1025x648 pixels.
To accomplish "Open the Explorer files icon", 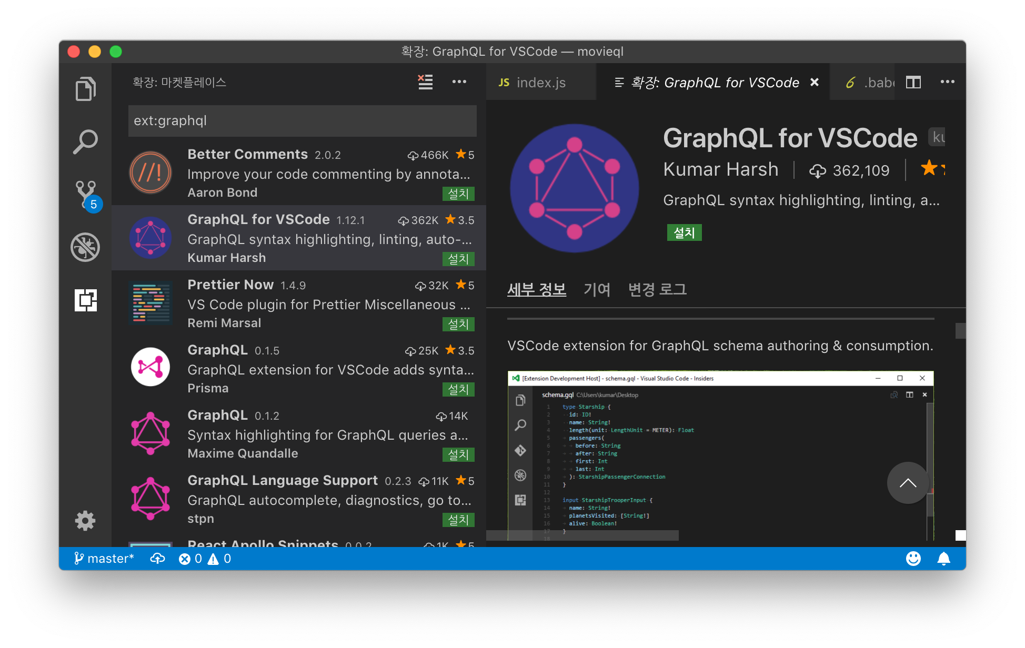I will tap(85, 89).
